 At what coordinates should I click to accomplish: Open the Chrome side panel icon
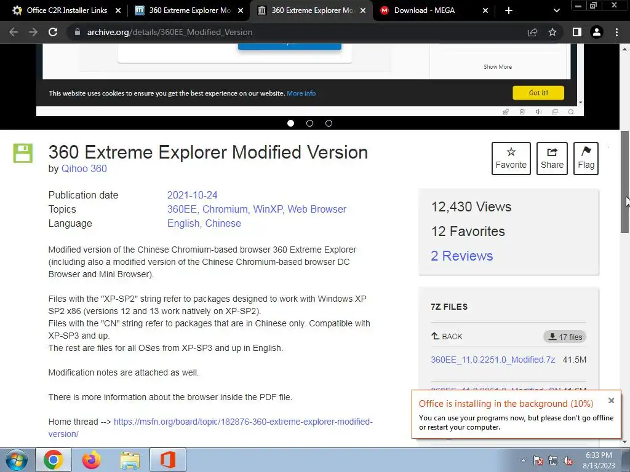click(x=577, y=32)
